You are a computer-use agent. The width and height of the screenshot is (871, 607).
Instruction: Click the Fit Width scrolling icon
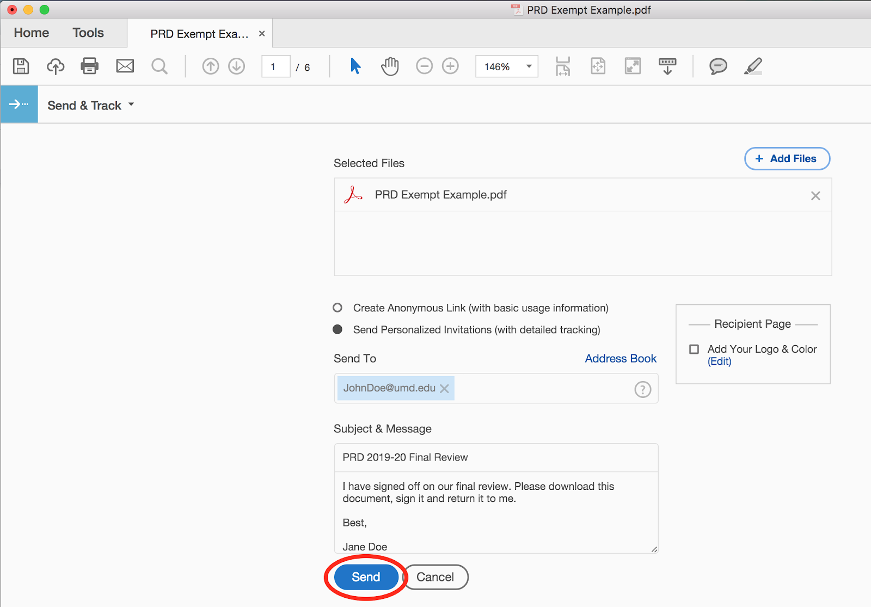pos(563,66)
